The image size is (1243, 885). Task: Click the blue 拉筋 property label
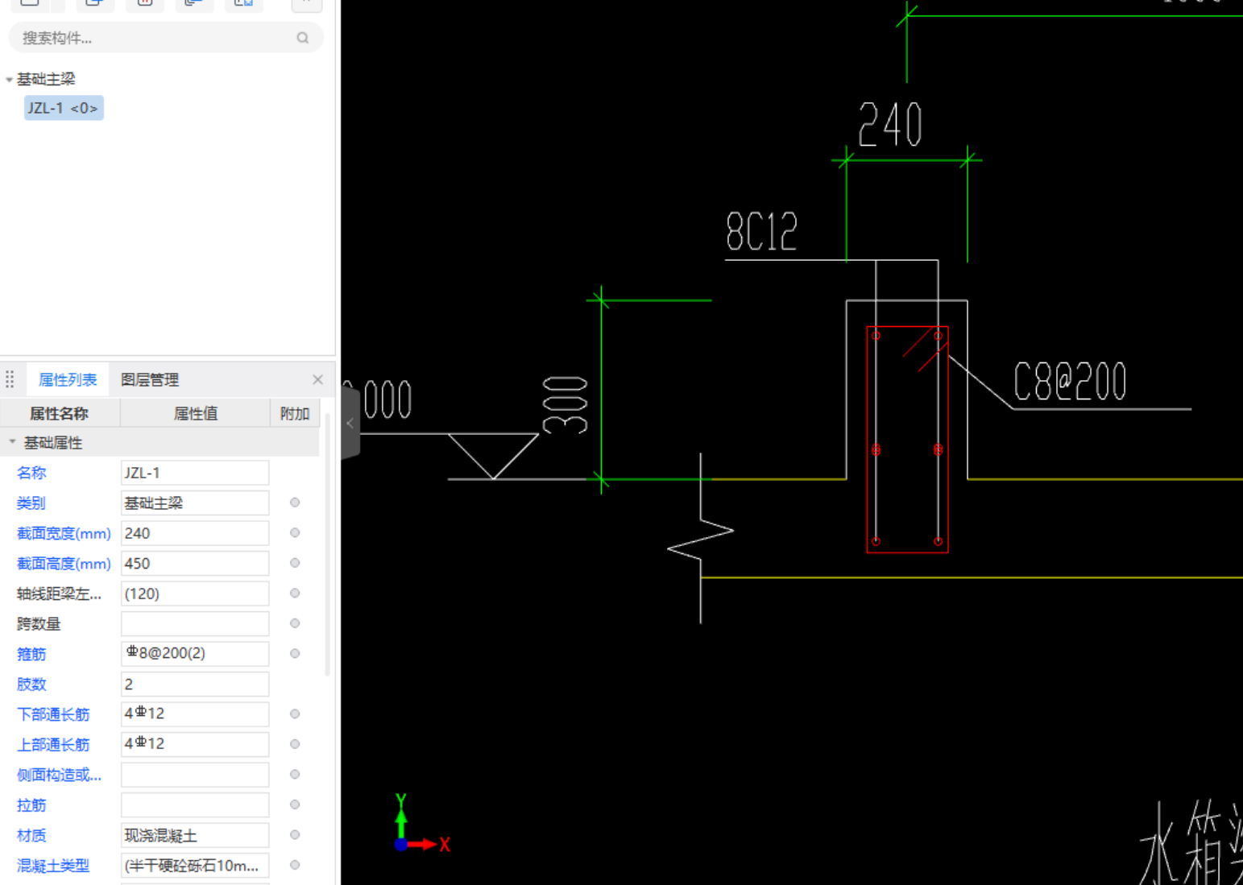(x=31, y=805)
